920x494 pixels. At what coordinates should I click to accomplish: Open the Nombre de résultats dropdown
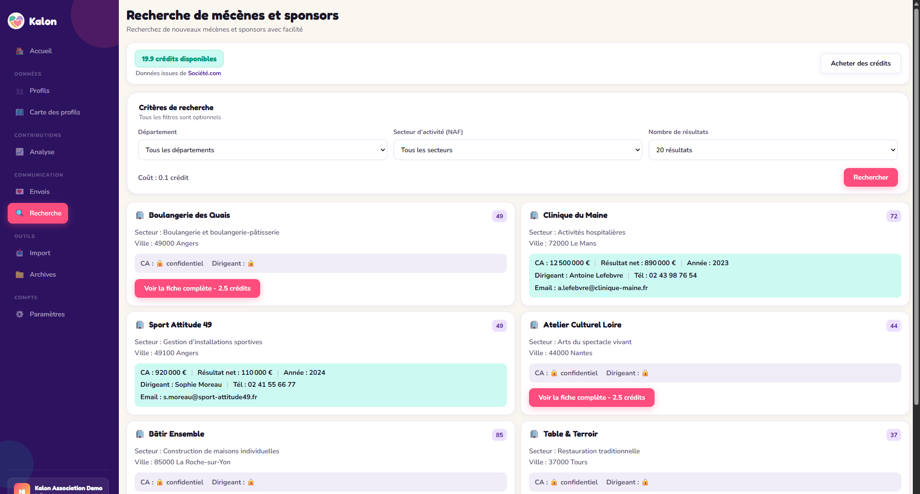coord(773,150)
